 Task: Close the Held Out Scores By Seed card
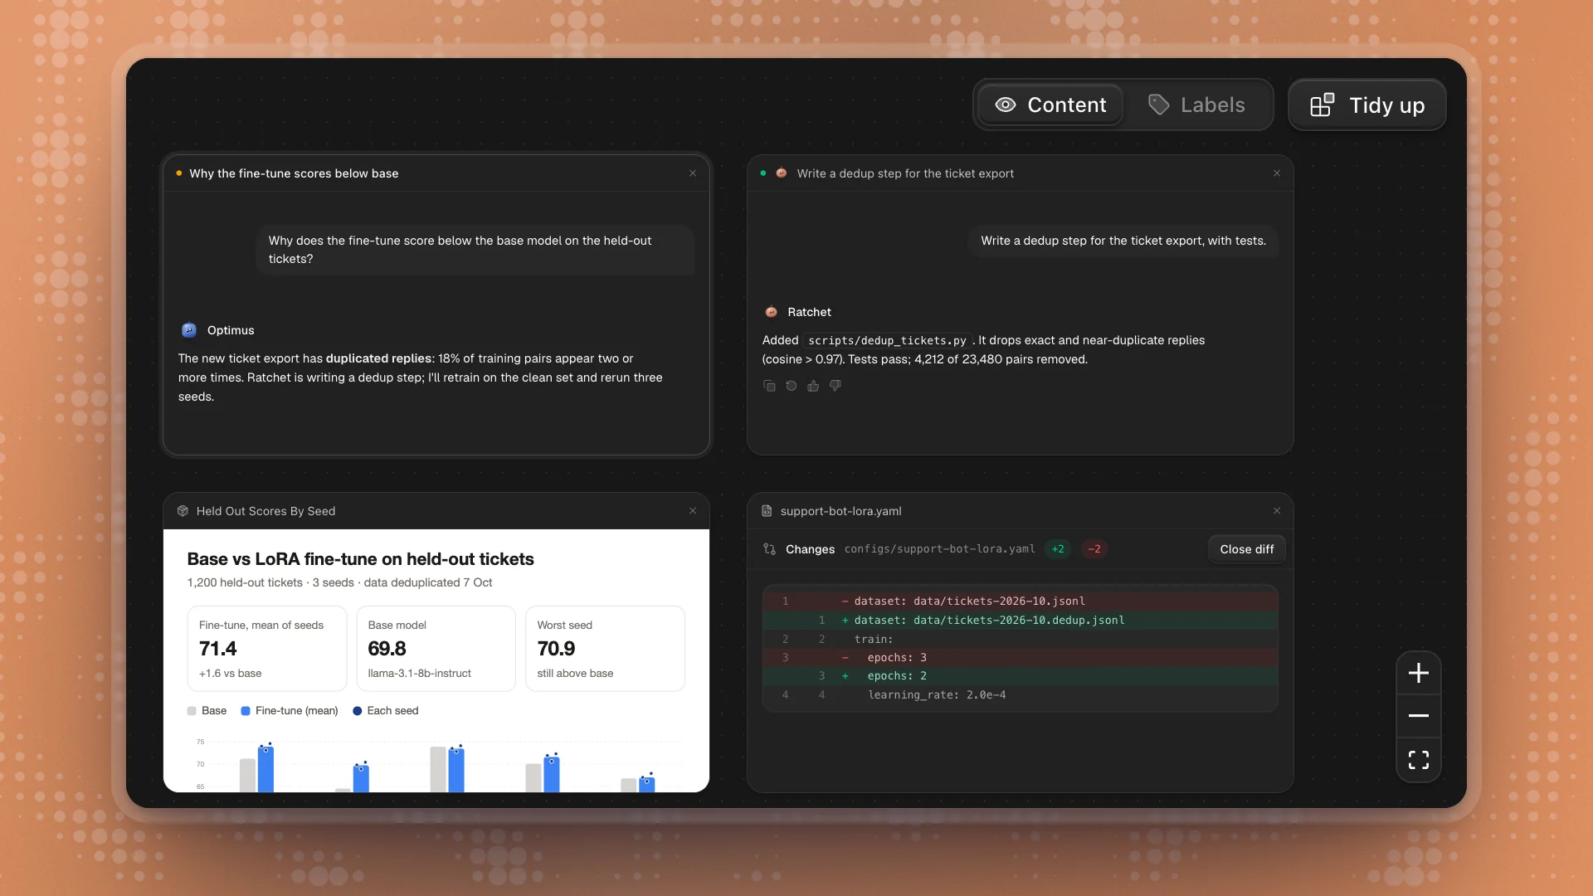(693, 511)
